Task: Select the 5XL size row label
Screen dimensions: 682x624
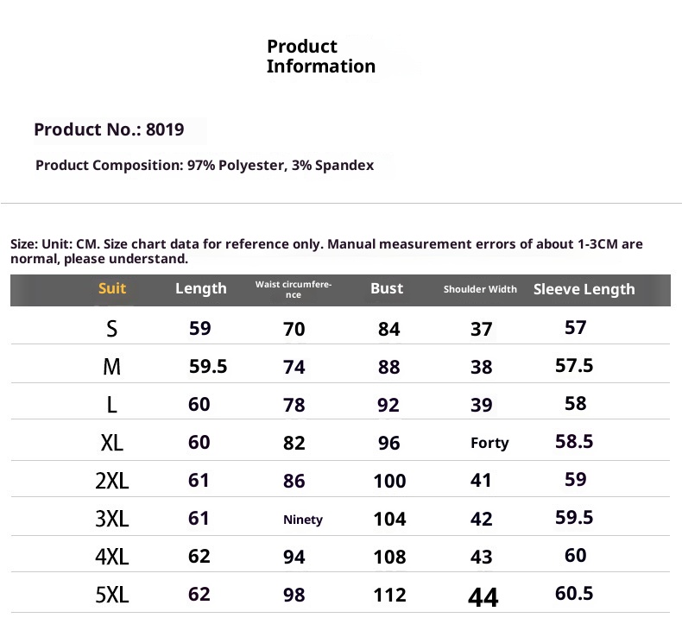Action: [112, 595]
